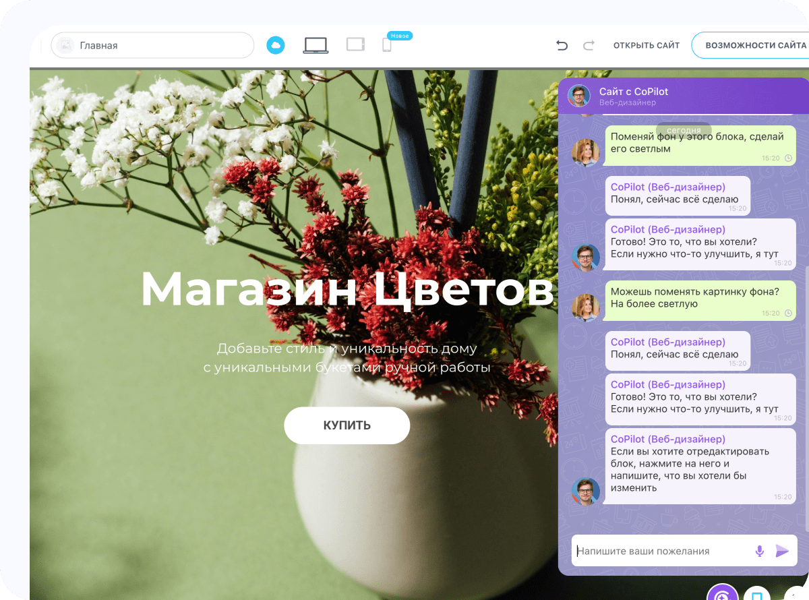Click the redo arrow
This screenshot has height=600, width=809.
click(x=589, y=45)
